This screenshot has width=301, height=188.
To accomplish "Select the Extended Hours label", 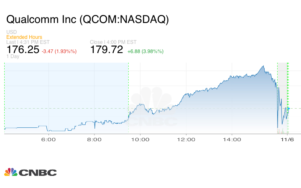I will click(x=24, y=37).
